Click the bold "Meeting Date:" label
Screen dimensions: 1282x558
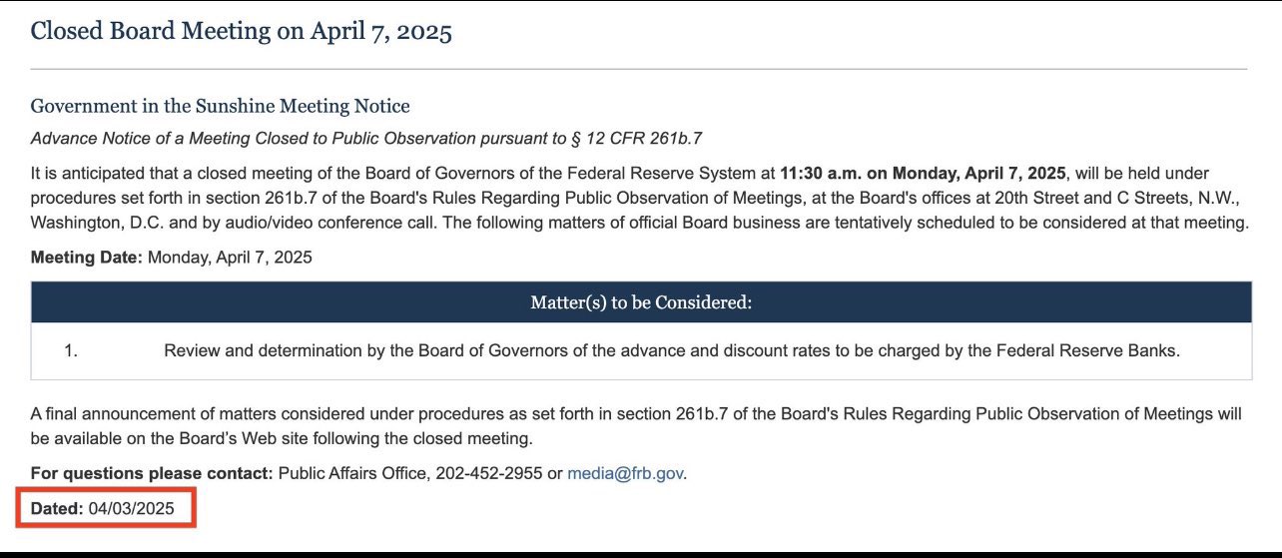[87, 258]
